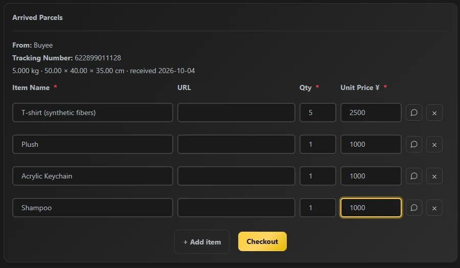The image size is (460, 268).
Task: Click the Unit Price ¥ column label
Action: (x=360, y=87)
